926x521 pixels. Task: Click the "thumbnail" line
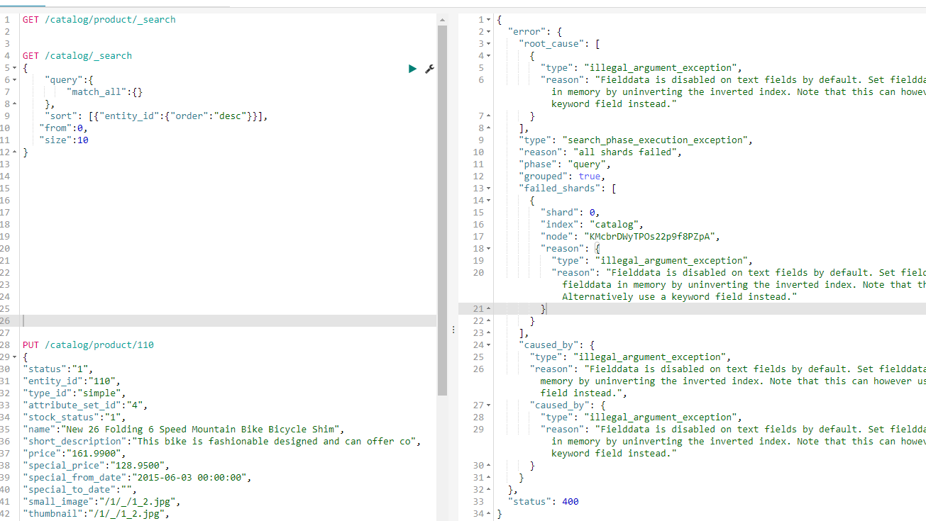tap(97, 514)
